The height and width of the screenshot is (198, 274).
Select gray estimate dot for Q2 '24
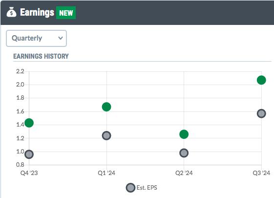point(184,153)
